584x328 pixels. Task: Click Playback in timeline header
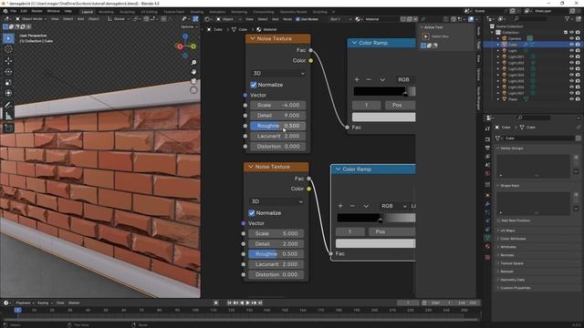tap(25, 303)
